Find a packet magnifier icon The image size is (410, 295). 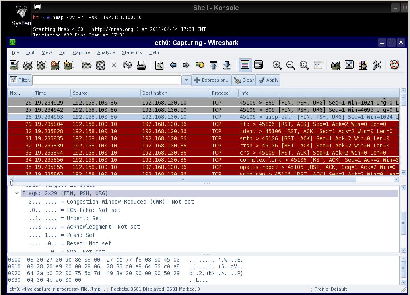point(159,65)
